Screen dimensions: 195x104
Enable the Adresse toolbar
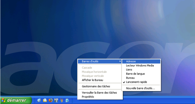141,61
